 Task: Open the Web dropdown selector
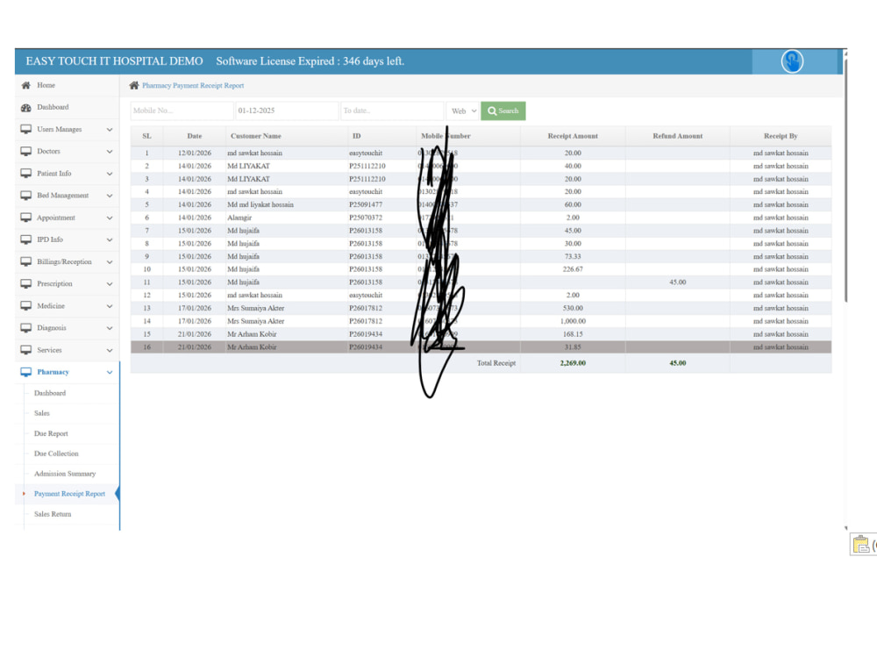coord(463,111)
